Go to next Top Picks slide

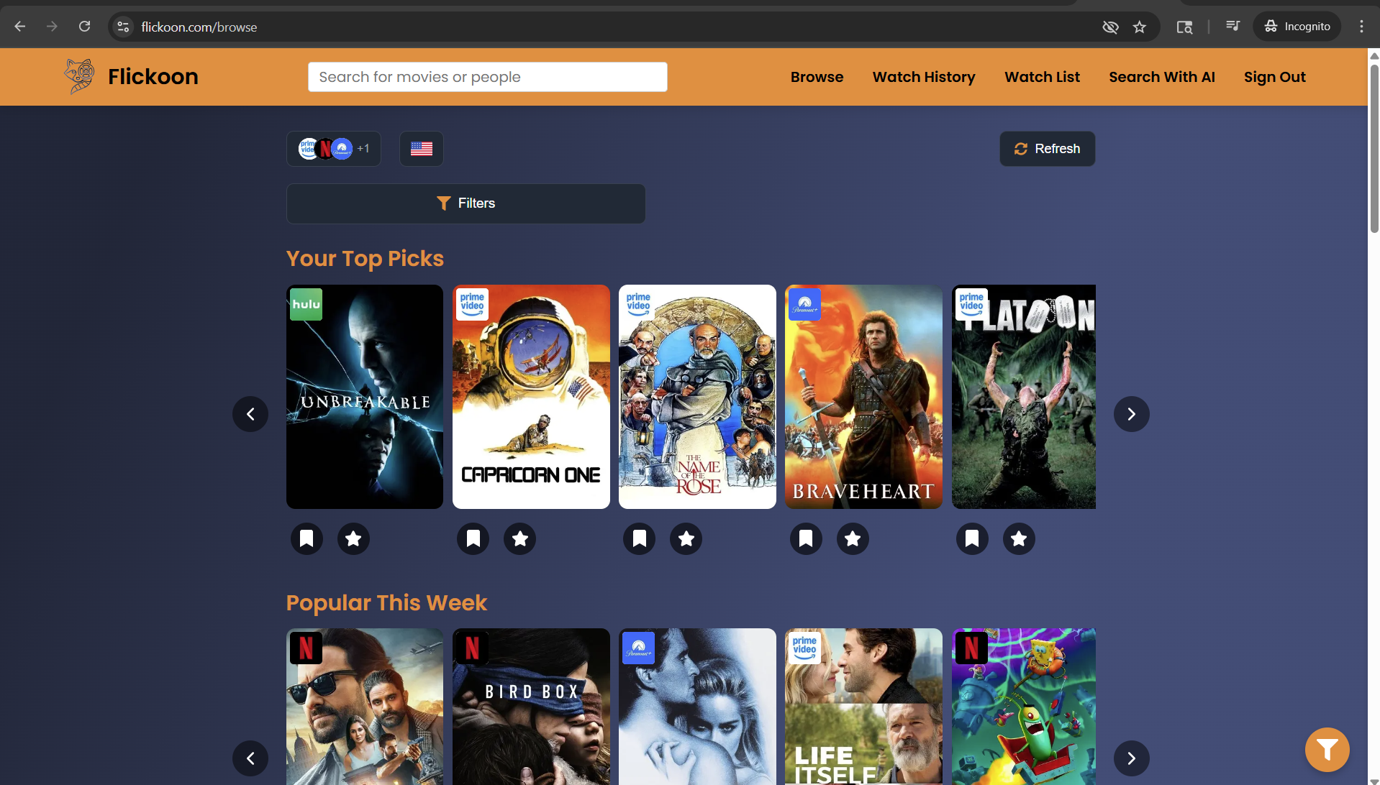[x=1131, y=414]
